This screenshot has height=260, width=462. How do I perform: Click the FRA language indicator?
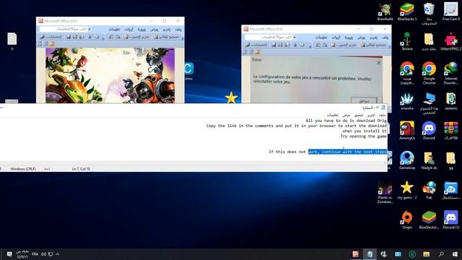pos(35,254)
